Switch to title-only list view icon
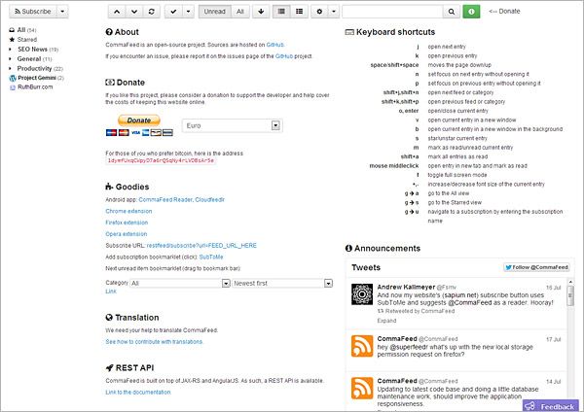This screenshot has width=584, height=412. (x=282, y=11)
